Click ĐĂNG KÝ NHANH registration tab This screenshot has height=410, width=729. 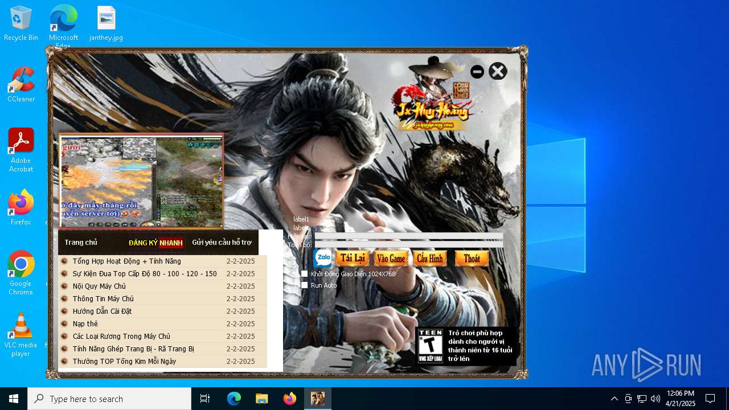(155, 243)
